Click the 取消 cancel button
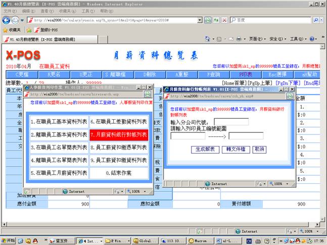This screenshot has height=245, width=327. tap(259, 150)
